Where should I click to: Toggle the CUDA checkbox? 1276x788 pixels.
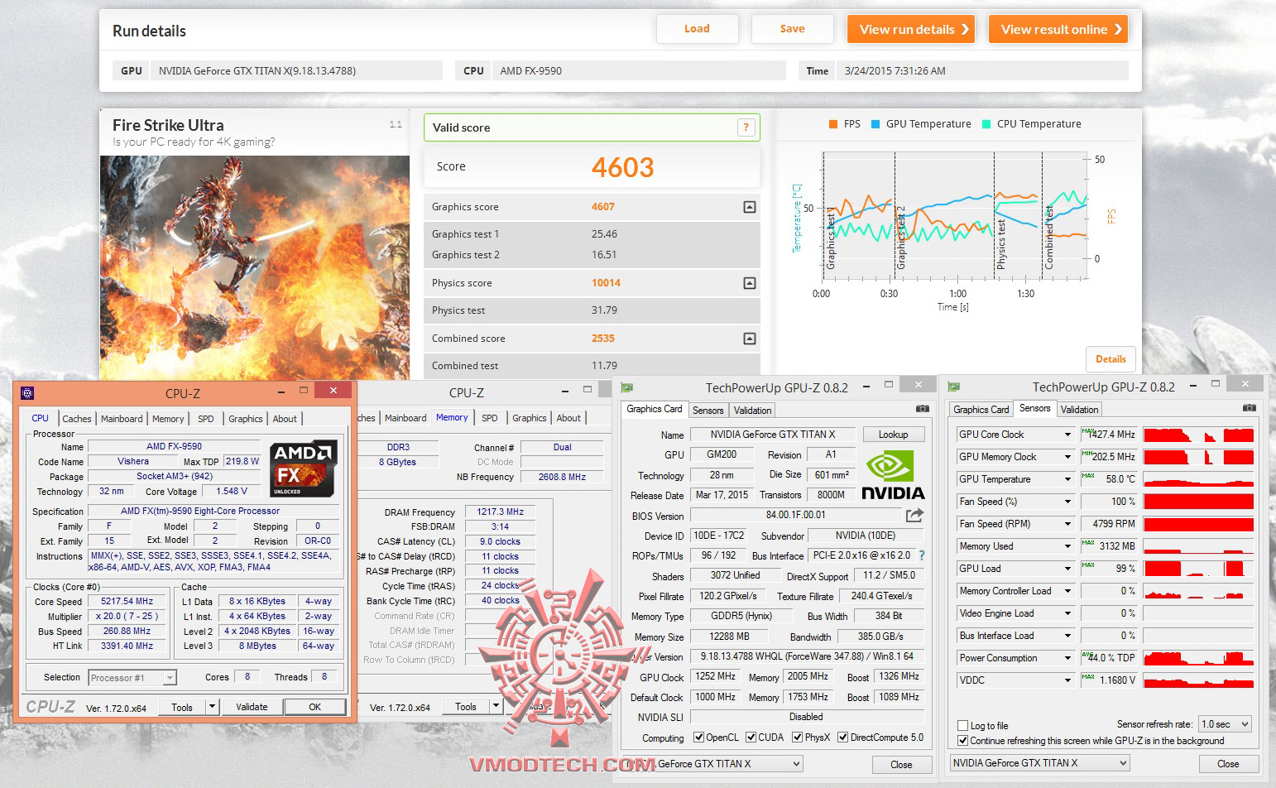point(751,738)
